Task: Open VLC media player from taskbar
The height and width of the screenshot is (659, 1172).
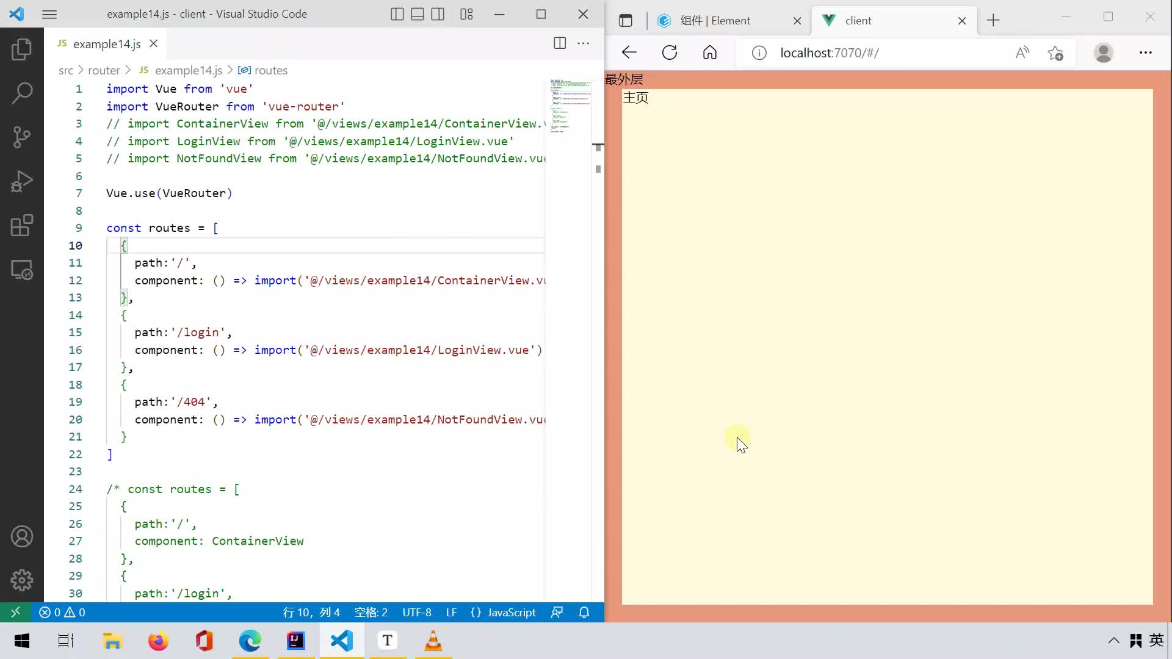Action: [433, 641]
